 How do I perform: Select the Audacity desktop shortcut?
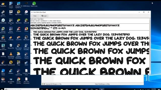tap(11, 38)
